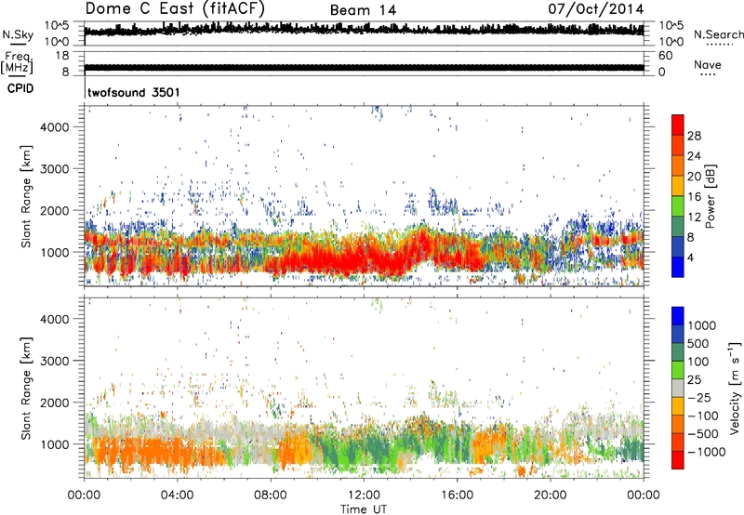Click the '12:00' time axis tick label
Screen dimensions: 744x515
coord(364,495)
